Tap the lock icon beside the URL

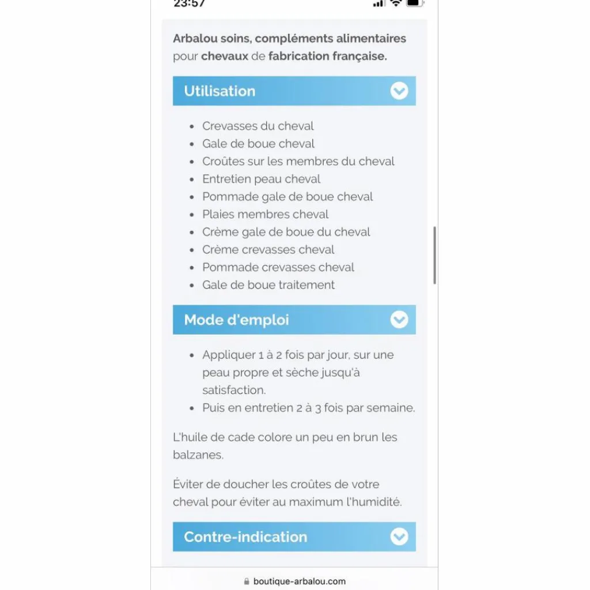tap(247, 581)
